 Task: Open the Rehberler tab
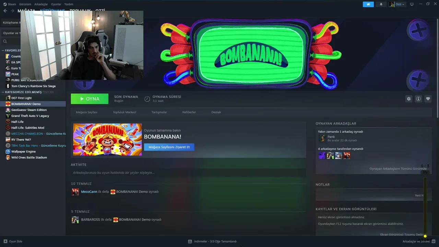(x=189, y=112)
